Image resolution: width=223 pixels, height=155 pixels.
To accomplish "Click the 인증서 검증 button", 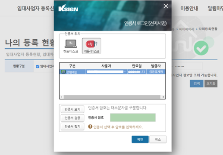I will 72,118.
